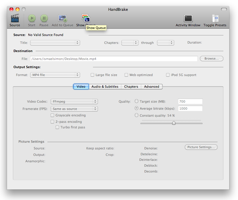The image size is (238, 200).
Task: Switch to the Video tab
Action: 81,87
